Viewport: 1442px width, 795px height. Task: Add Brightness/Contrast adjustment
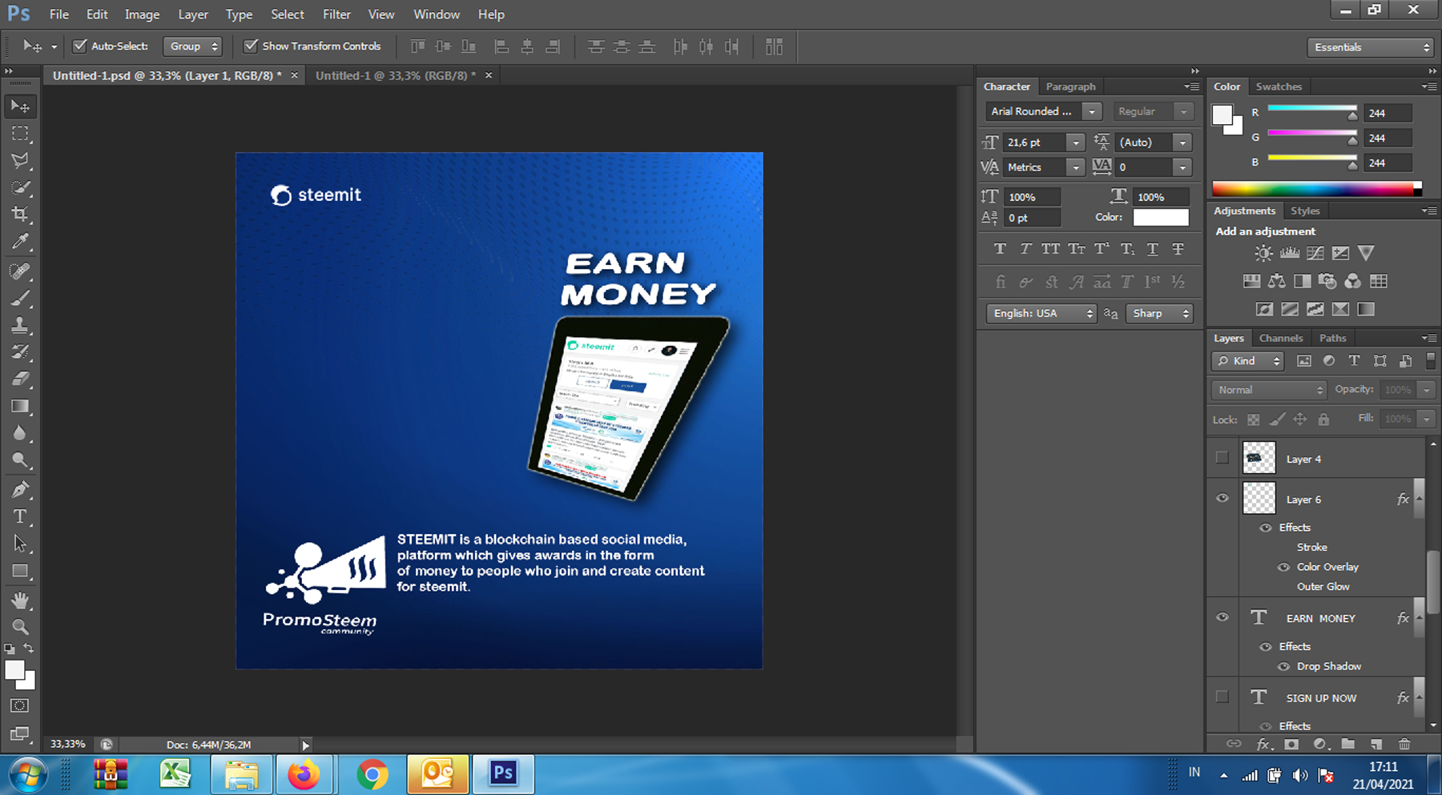tap(1263, 253)
